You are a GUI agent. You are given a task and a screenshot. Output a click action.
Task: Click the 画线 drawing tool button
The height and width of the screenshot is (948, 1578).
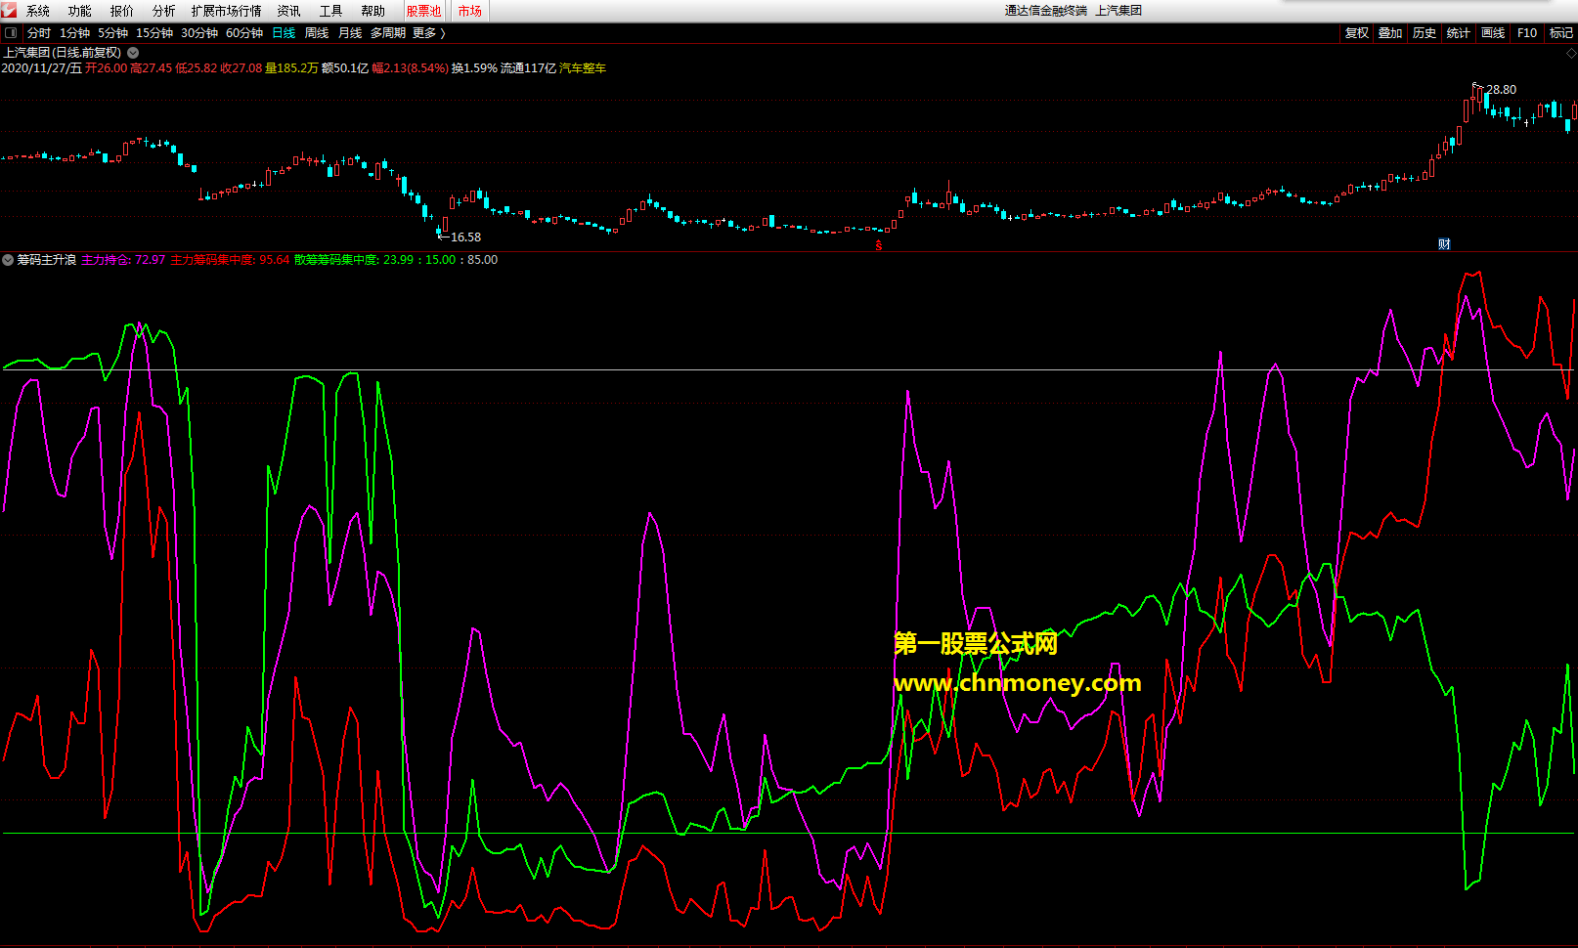pos(1493,33)
